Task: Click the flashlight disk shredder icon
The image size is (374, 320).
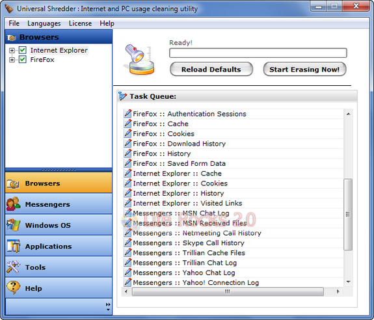Action: (x=139, y=60)
